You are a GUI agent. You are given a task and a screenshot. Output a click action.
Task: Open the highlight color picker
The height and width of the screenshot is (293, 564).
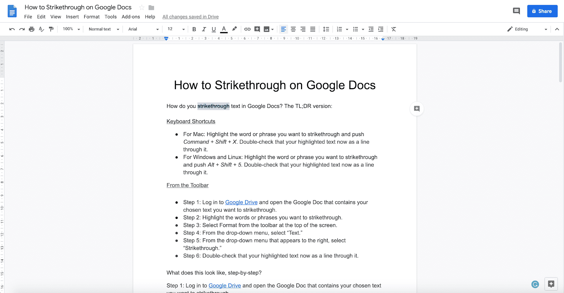pyautogui.click(x=234, y=29)
